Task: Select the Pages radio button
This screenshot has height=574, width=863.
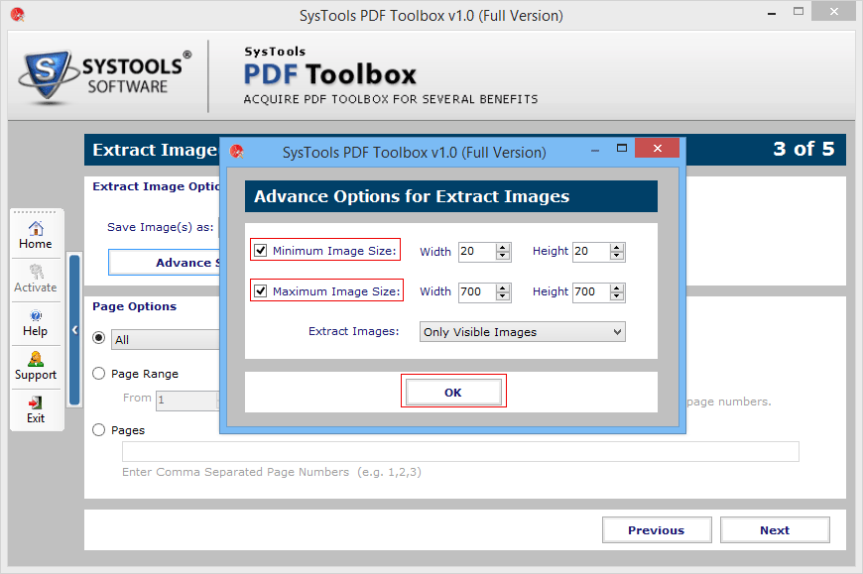Action: 98,430
